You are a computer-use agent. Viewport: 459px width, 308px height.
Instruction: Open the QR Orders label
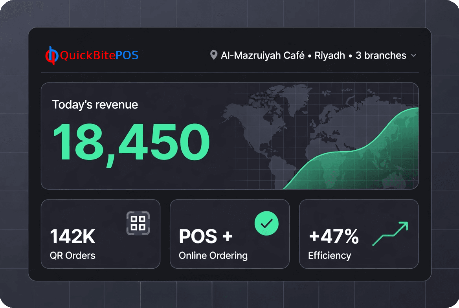73,255
